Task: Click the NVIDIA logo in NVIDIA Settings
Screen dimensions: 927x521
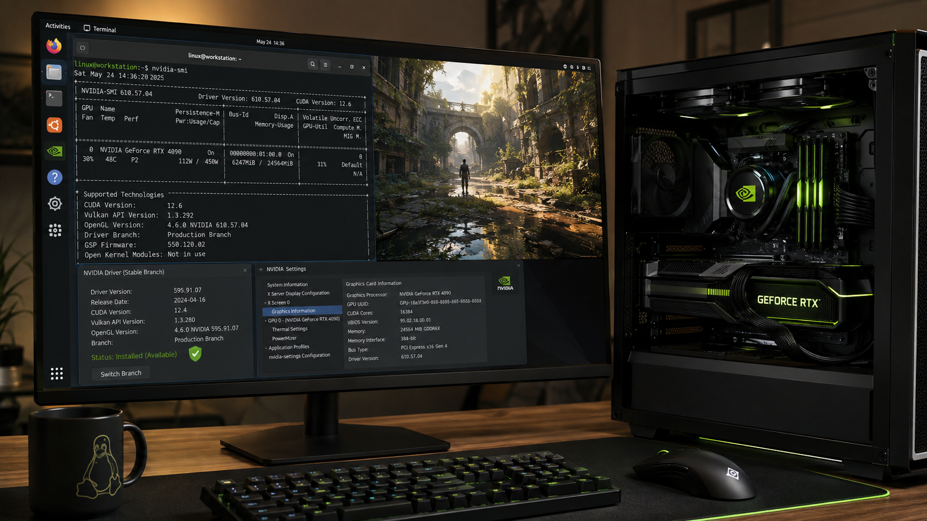Action: (505, 283)
